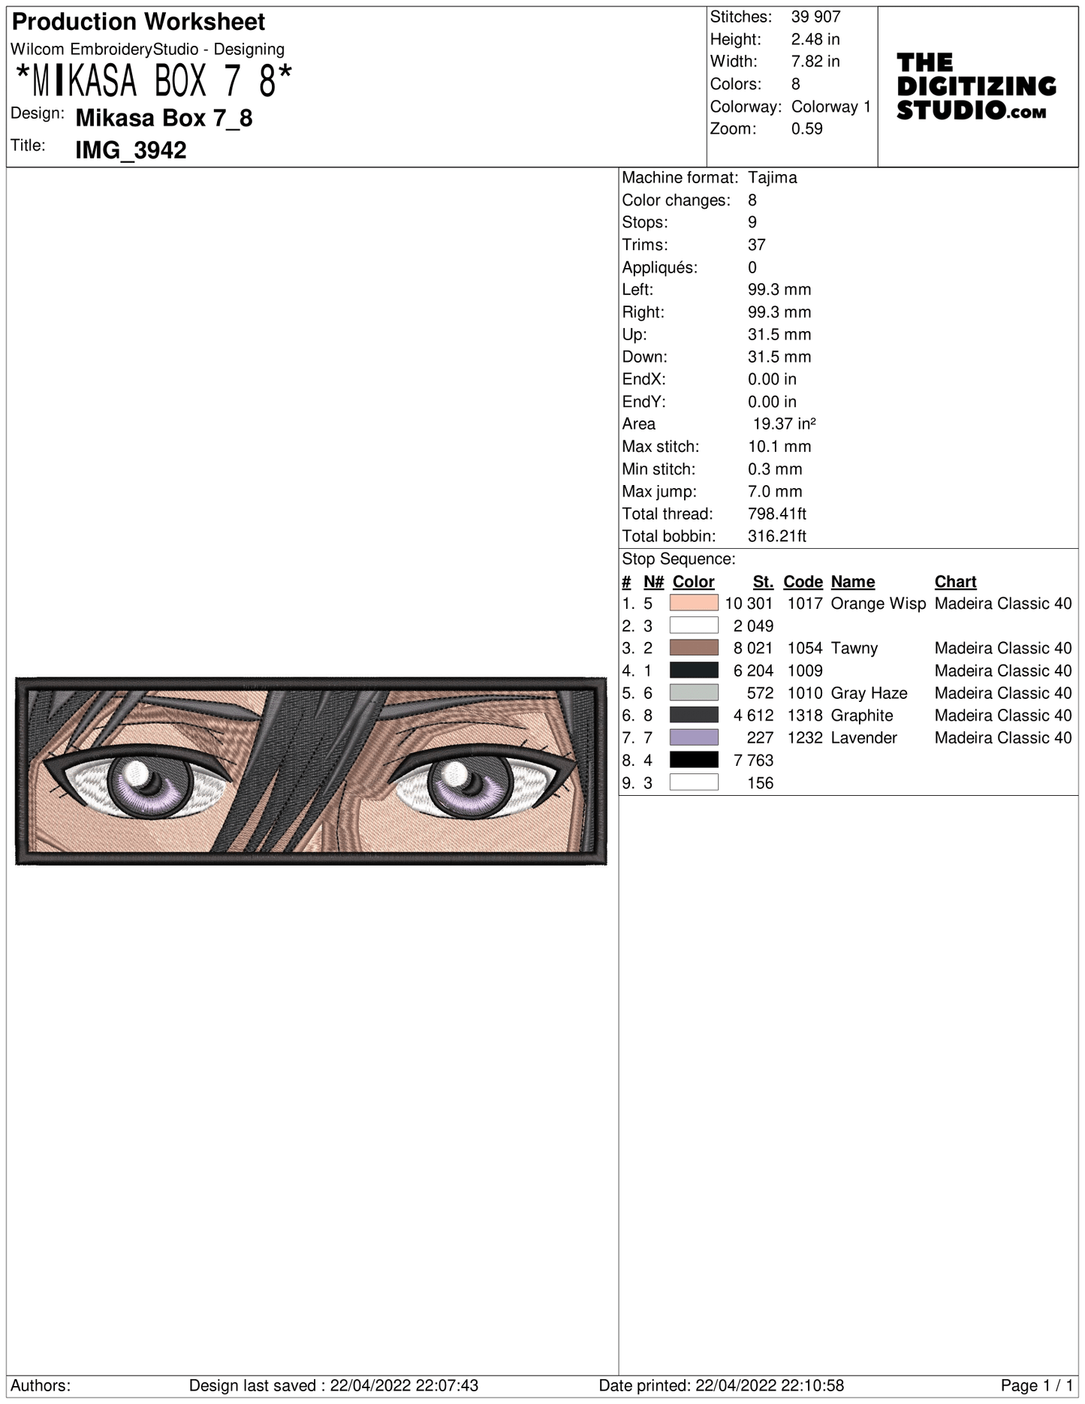This screenshot has height=1404, width=1085.
Task: Click the 'Name' column header
Action: (x=853, y=582)
